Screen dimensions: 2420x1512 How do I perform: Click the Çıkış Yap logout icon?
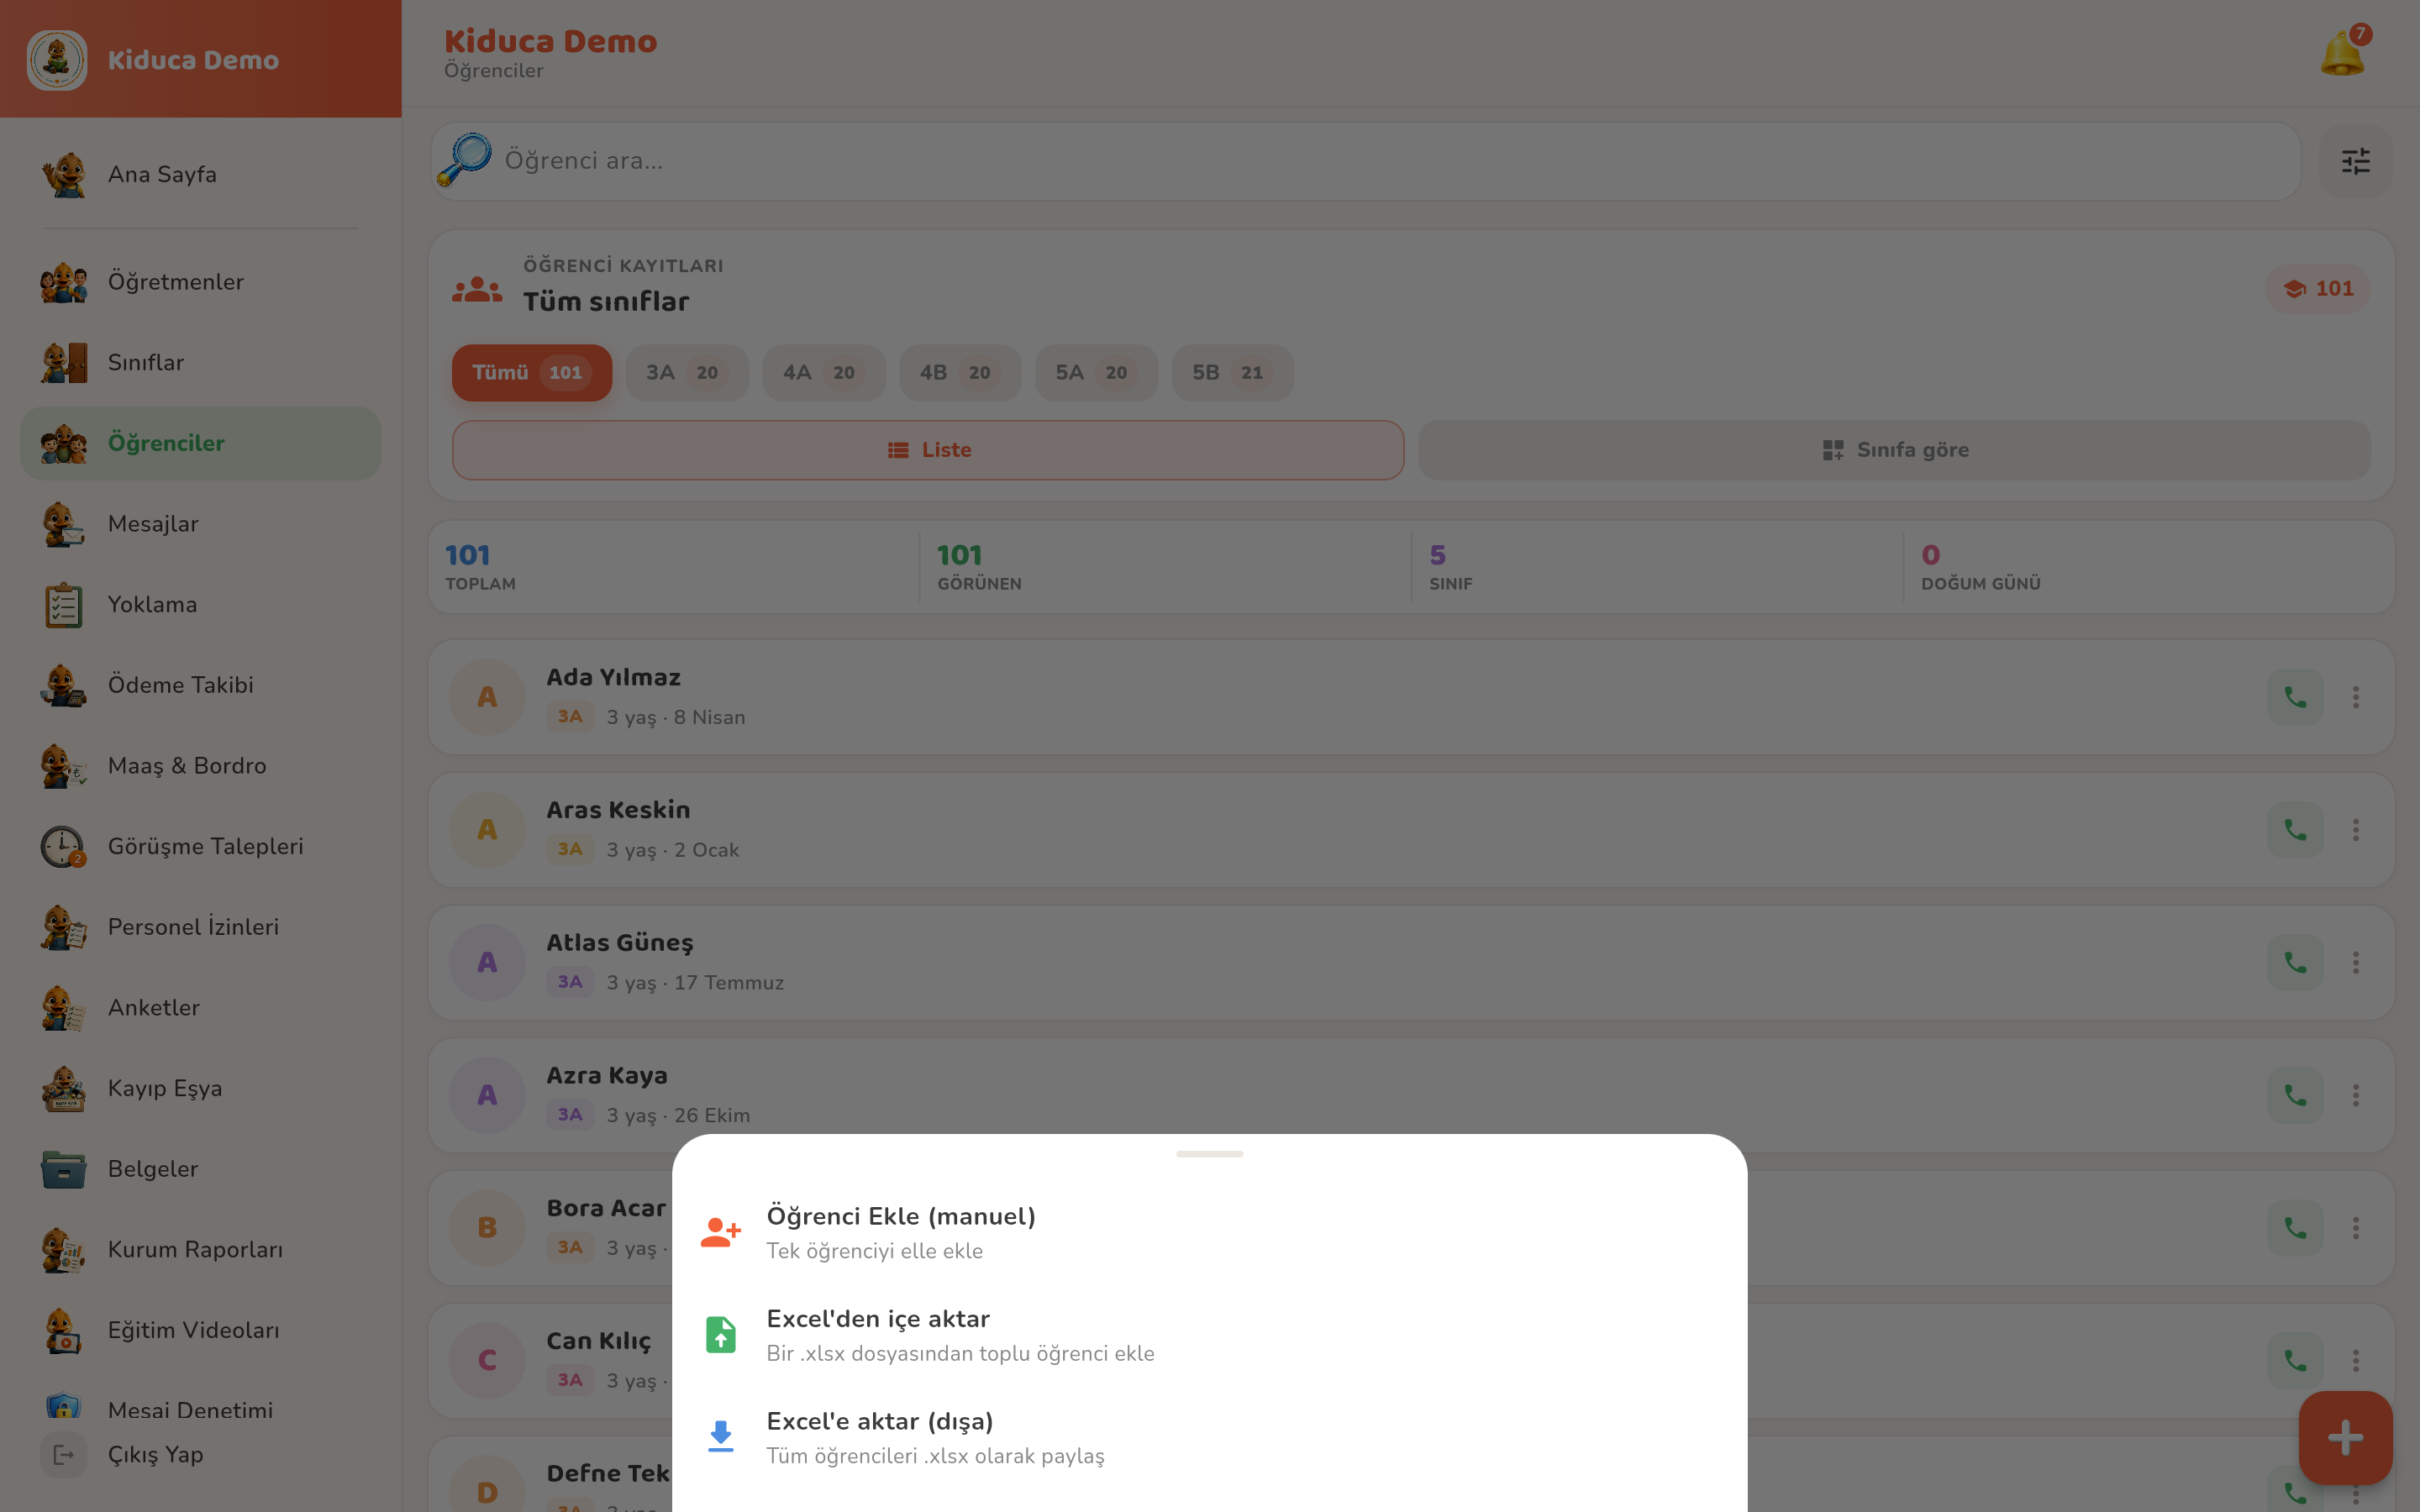[63, 1454]
